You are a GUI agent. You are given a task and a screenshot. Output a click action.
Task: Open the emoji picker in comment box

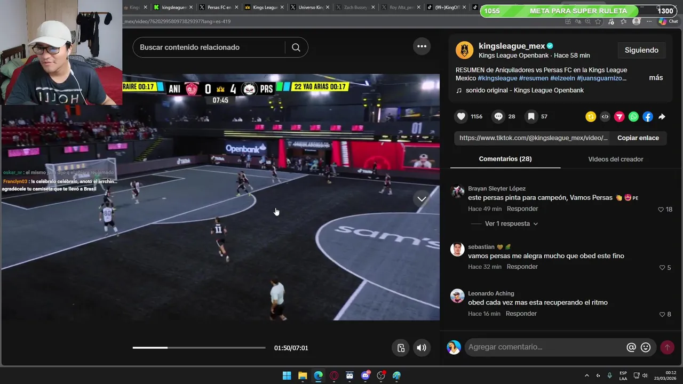coord(646,347)
